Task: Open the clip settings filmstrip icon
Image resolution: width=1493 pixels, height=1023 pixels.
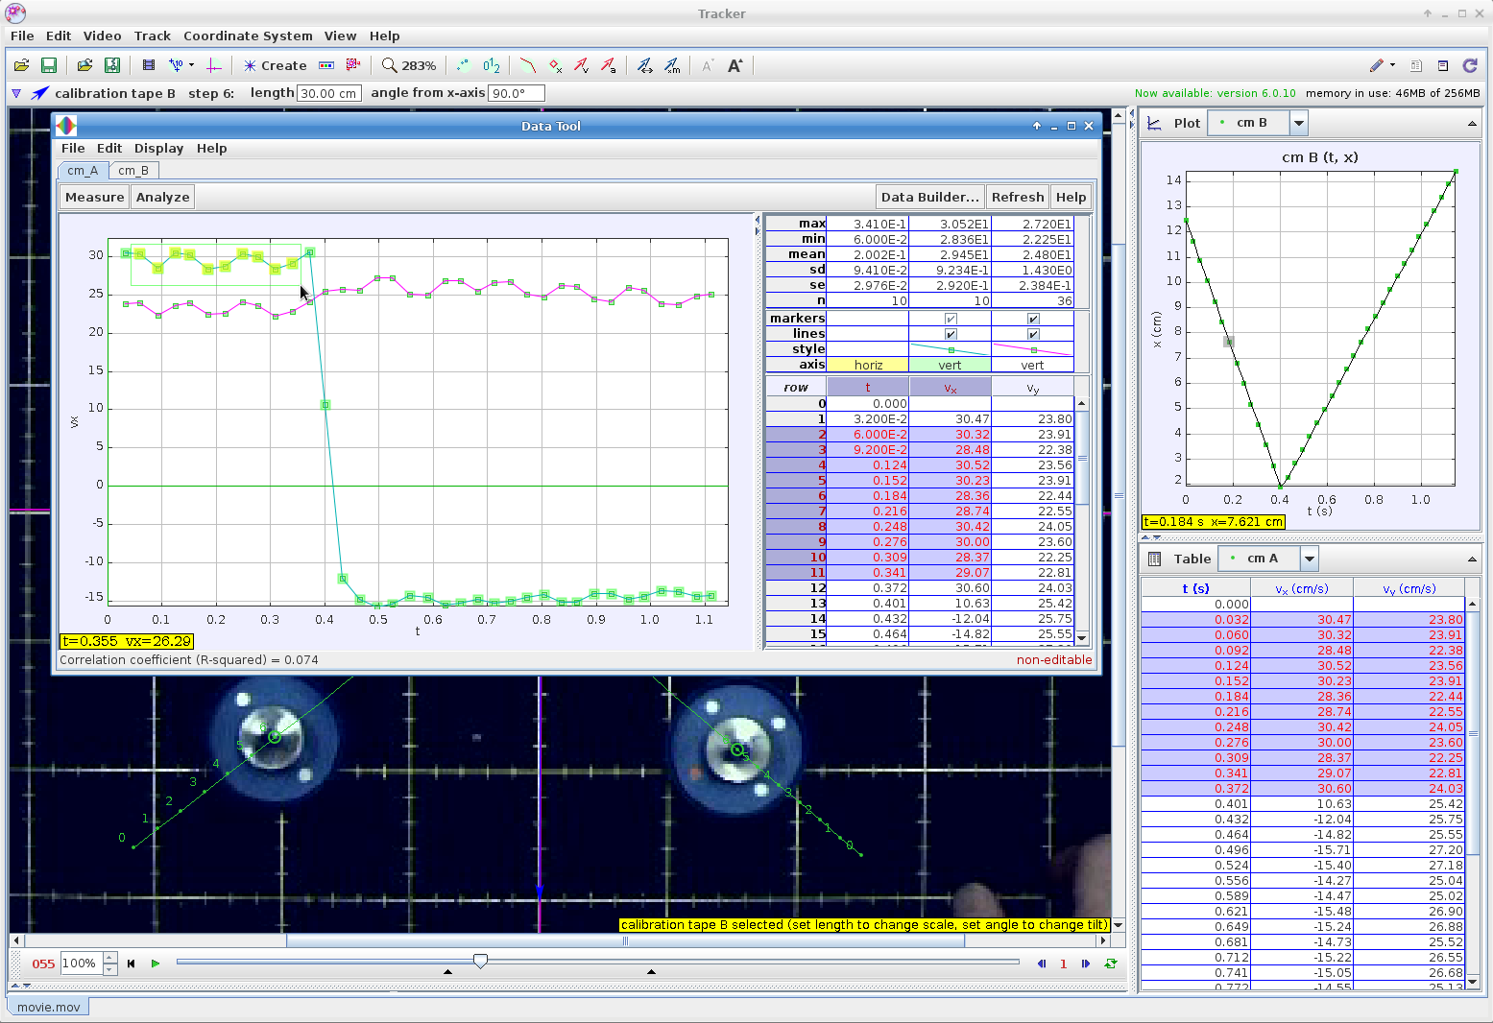Action: [x=148, y=65]
